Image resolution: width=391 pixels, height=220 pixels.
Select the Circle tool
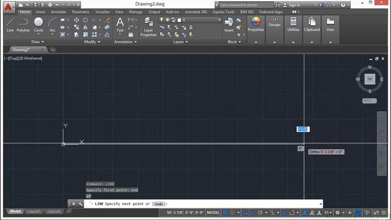38,25
